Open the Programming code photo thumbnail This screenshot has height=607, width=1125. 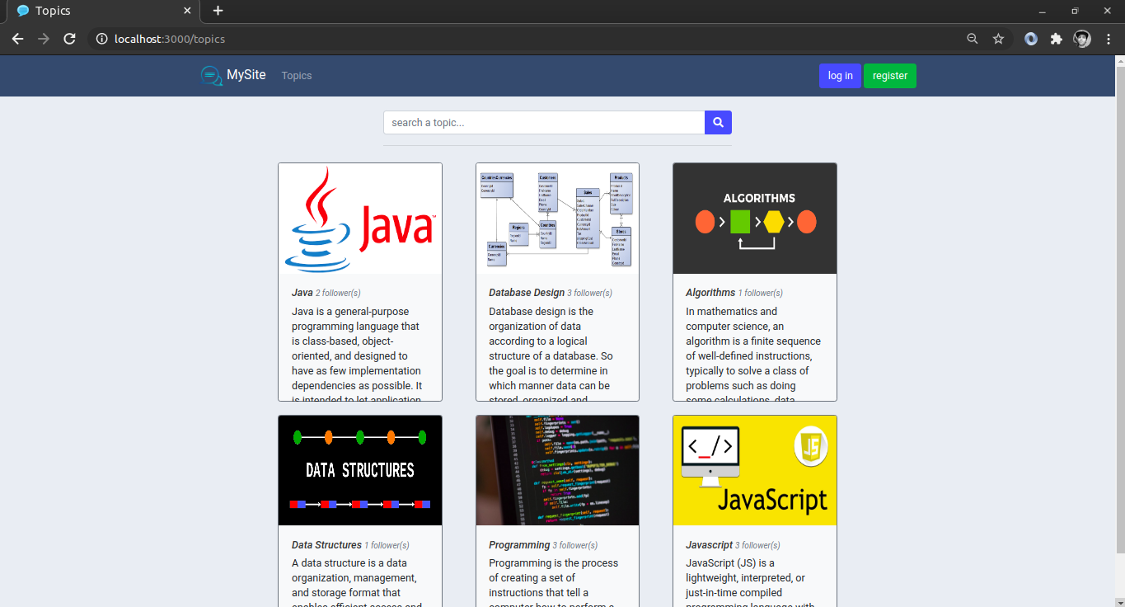click(x=557, y=470)
